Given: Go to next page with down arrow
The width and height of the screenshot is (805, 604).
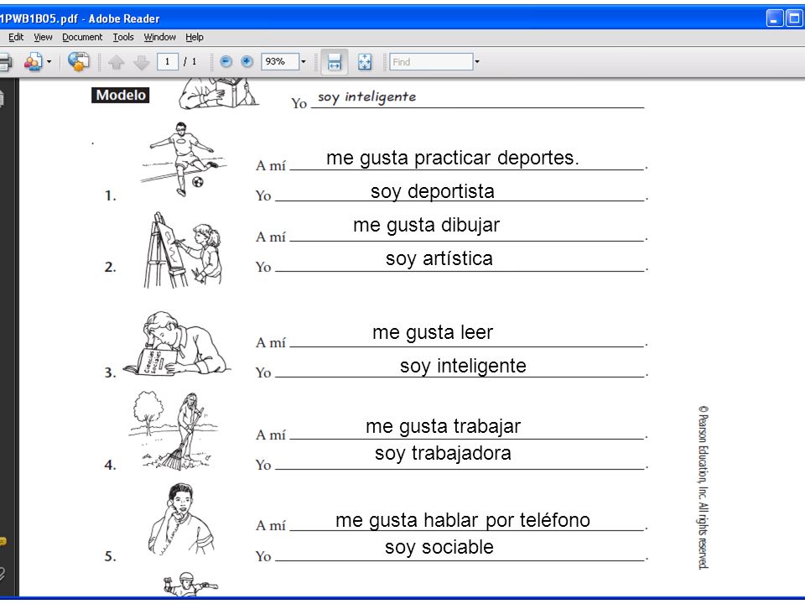Looking at the screenshot, I should pos(141,62).
